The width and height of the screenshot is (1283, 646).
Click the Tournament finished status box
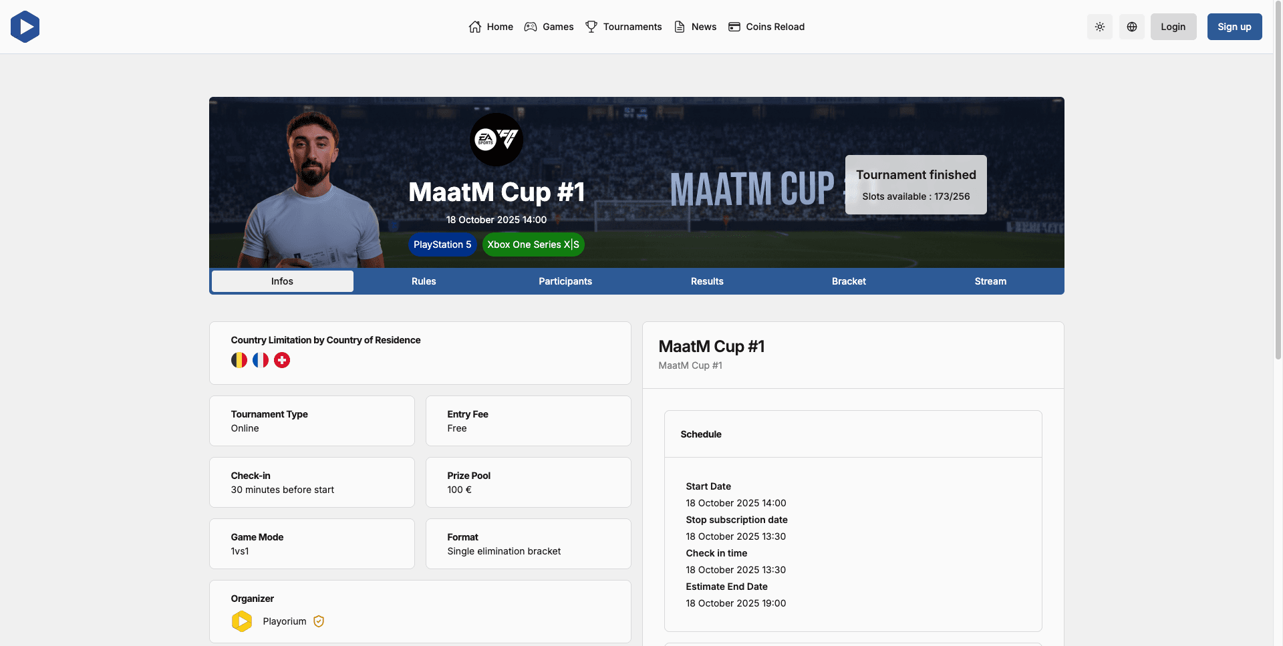pos(916,185)
